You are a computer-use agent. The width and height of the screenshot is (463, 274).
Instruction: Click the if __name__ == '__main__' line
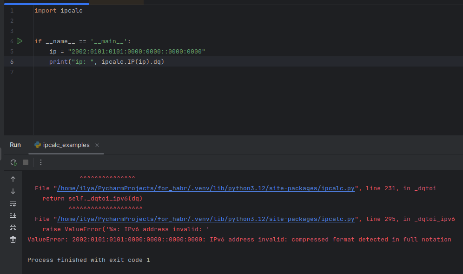click(83, 41)
